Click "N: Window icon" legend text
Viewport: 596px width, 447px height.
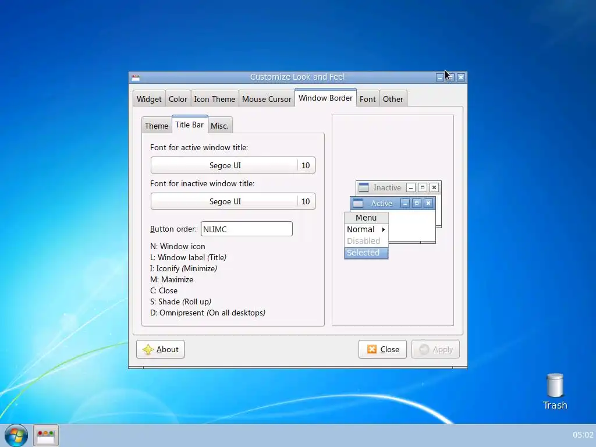point(178,246)
